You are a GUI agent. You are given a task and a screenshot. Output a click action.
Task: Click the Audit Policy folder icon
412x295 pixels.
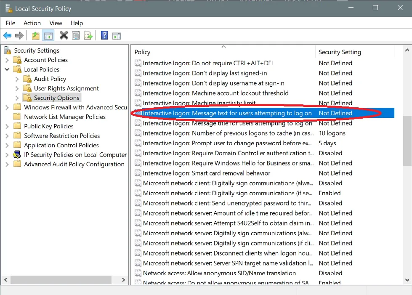click(27, 79)
